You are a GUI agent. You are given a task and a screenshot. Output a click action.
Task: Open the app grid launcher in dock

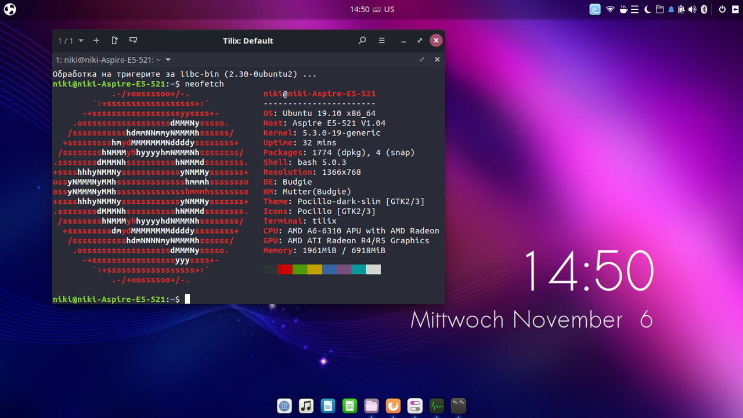[x=284, y=406]
